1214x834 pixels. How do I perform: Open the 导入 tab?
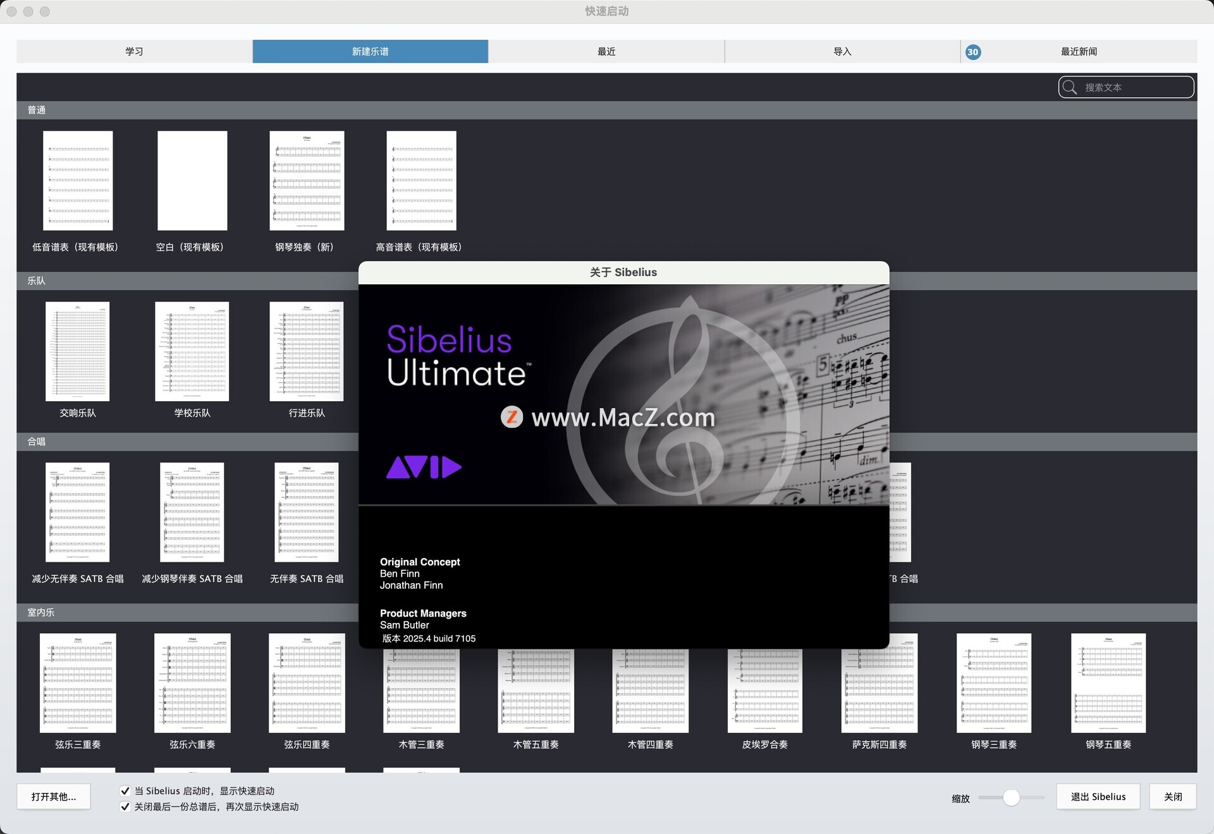coord(842,51)
